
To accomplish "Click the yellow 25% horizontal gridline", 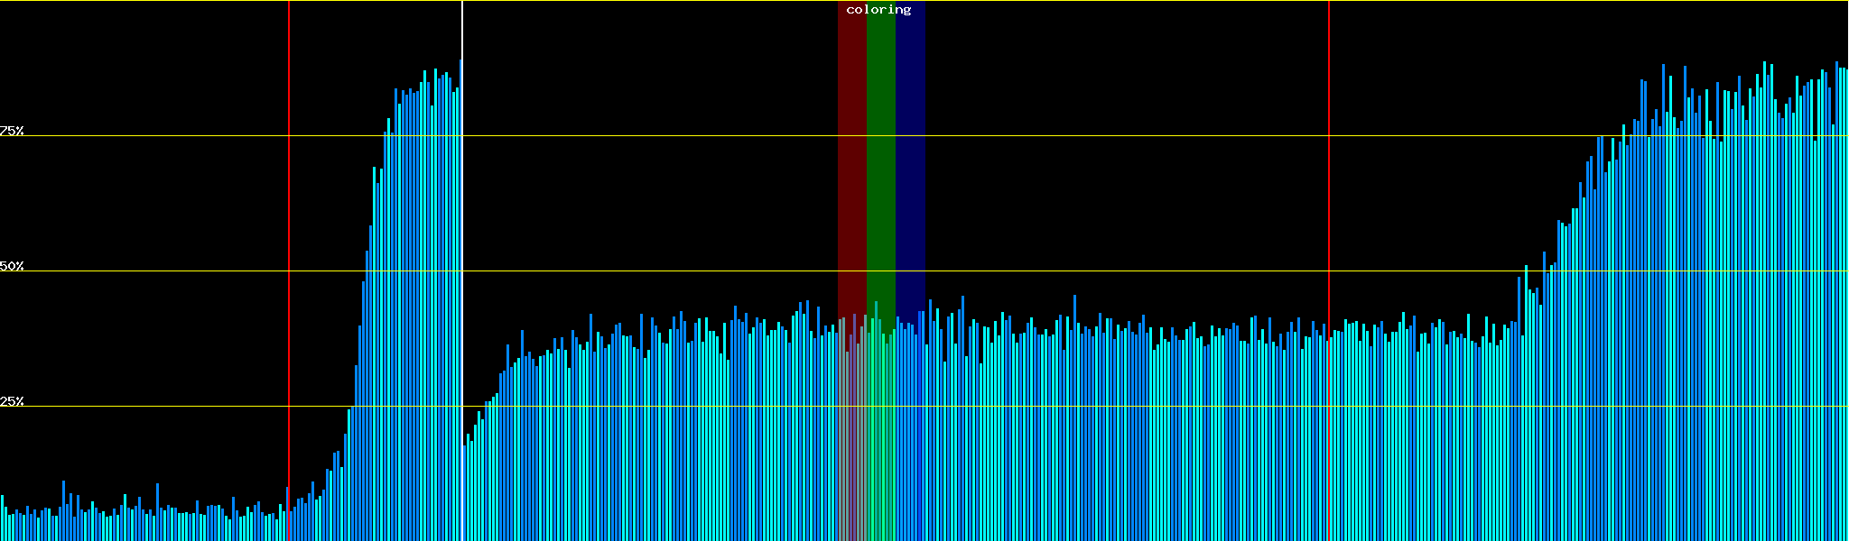I will [1083, 407].
